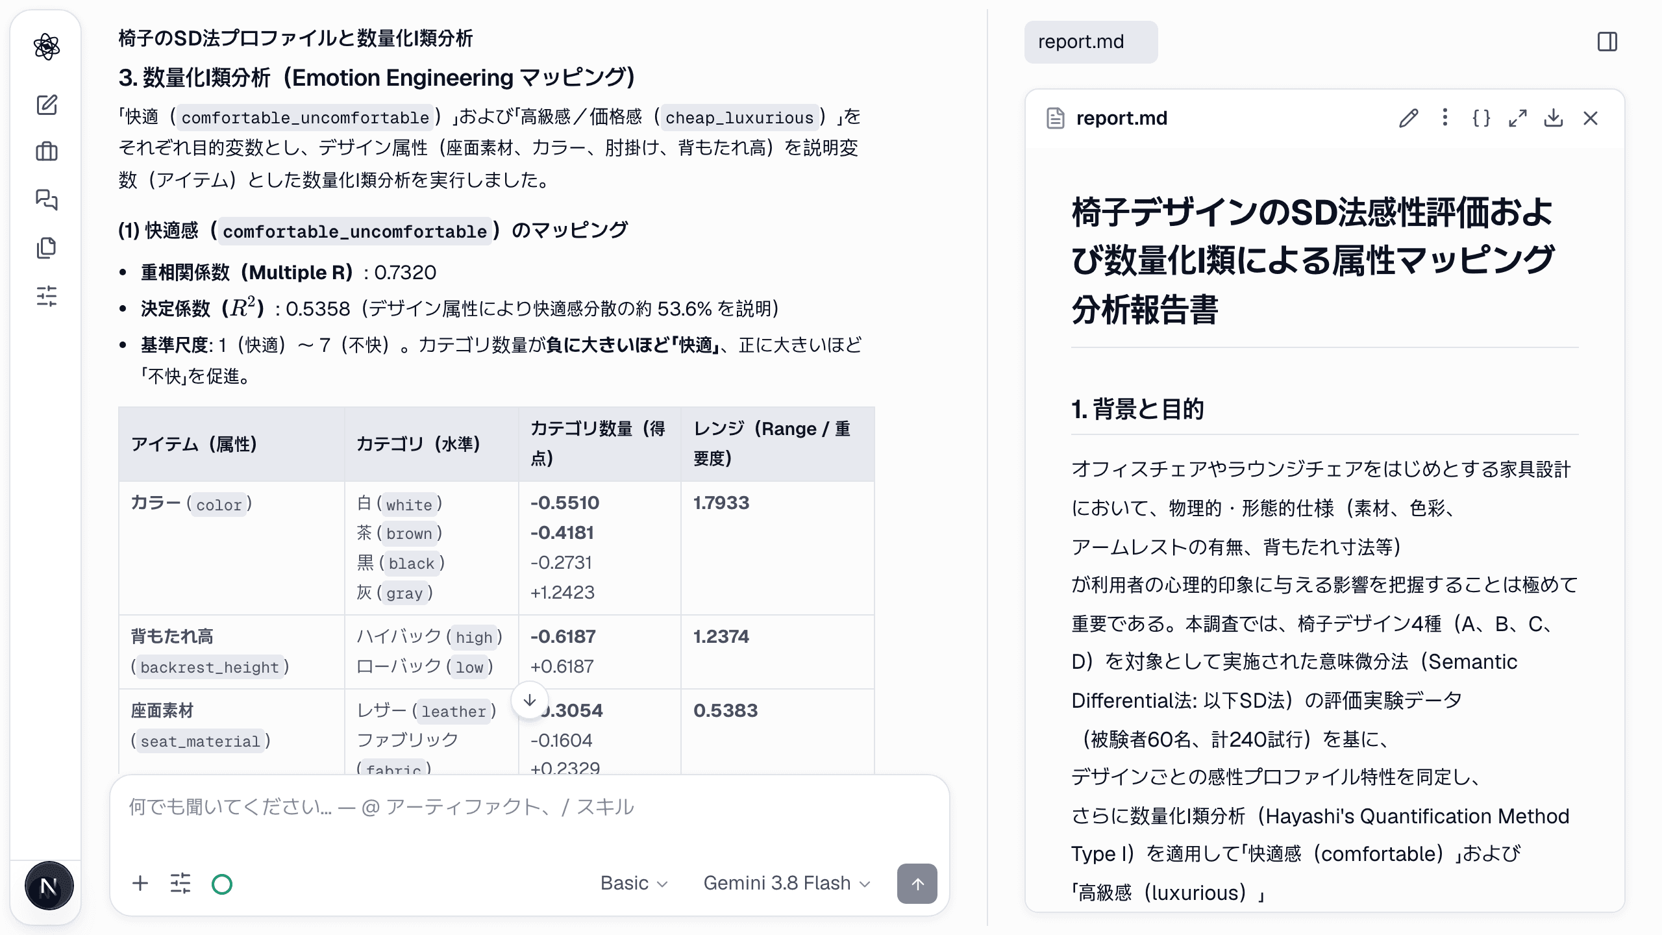Viewport: 1662px width, 935px height.
Task: Open tools sliders icon in message composer
Action: 180,883
